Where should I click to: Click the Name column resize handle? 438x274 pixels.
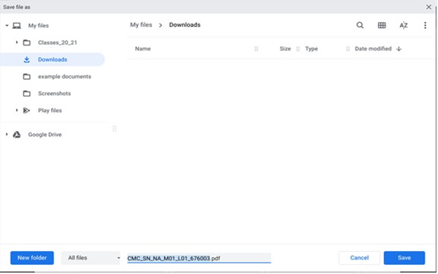pyautogui.click(x=256, y=49)
